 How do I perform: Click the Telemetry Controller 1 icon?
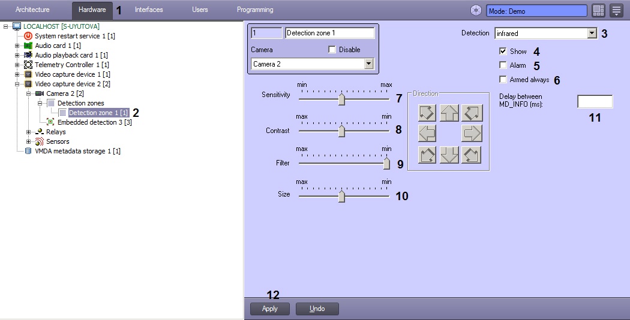click(x=28, y=65)
